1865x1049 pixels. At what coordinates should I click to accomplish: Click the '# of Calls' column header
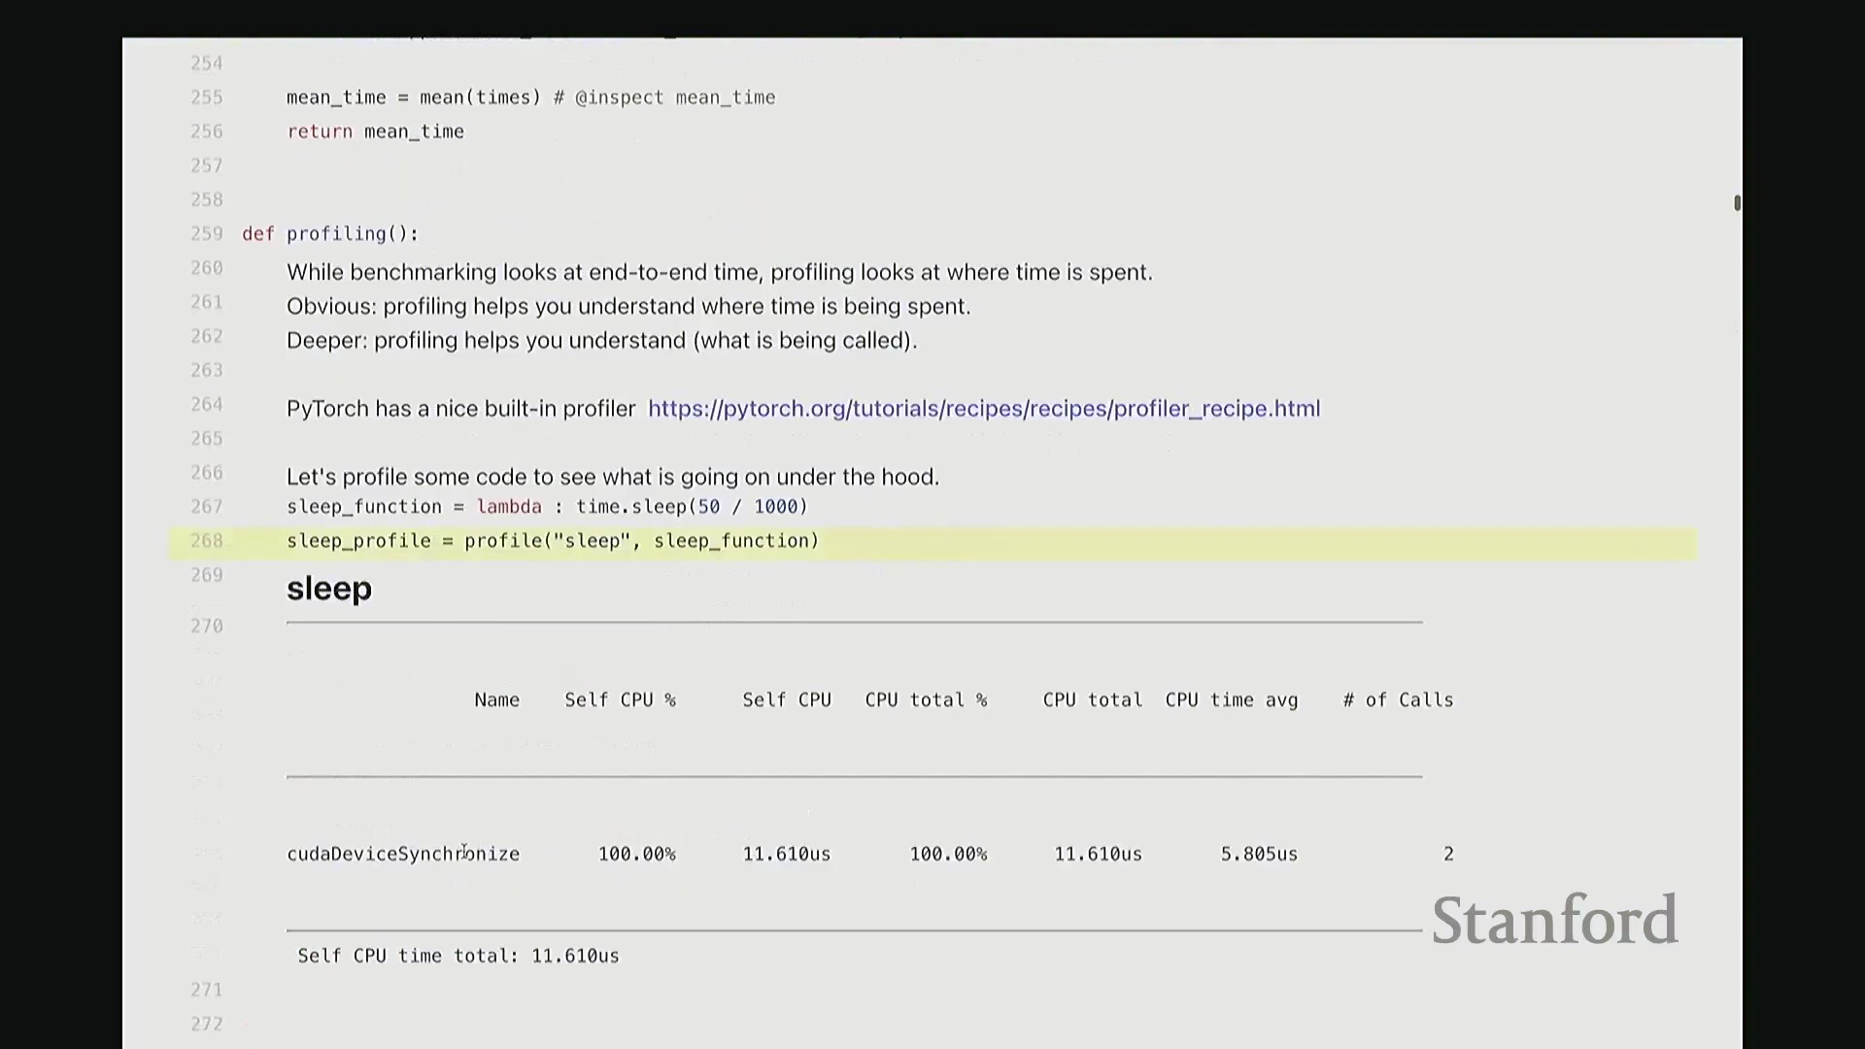coord(1398,700)
